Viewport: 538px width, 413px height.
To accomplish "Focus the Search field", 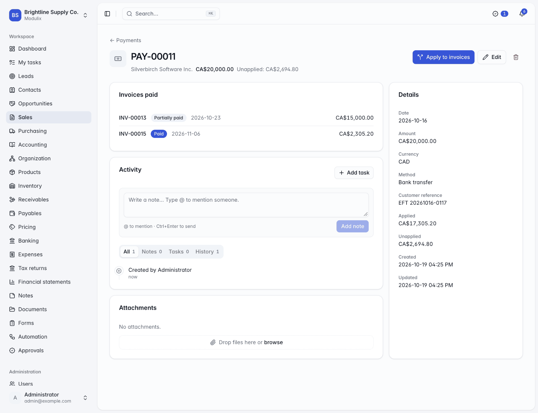I will 171,14.
